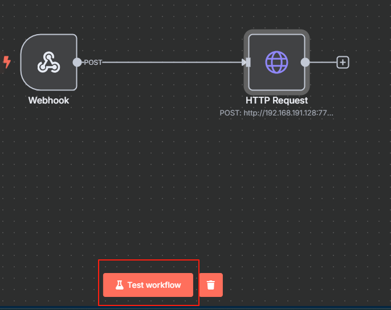Select the connection line between the nodes
The width and height of the screenshot is (391, 310).
(171, 63)
